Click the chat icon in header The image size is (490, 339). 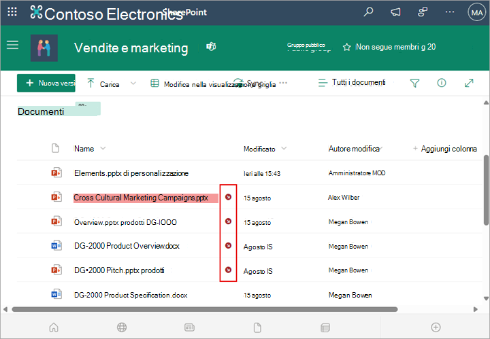tap(423, 12)
